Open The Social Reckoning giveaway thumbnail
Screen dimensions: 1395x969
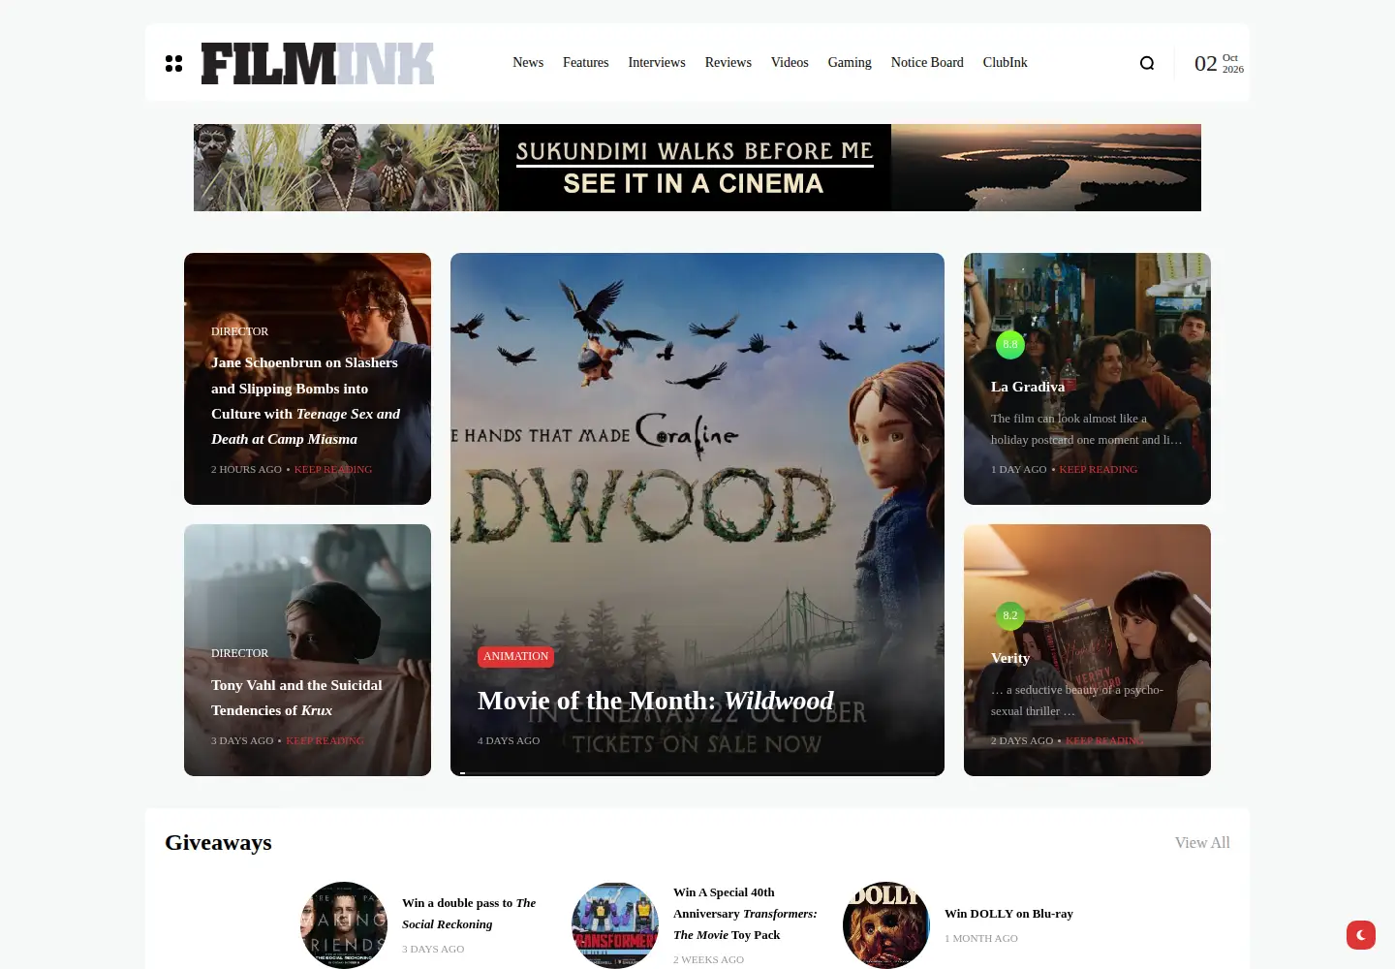pyautogui.click(x=344, y=925)
